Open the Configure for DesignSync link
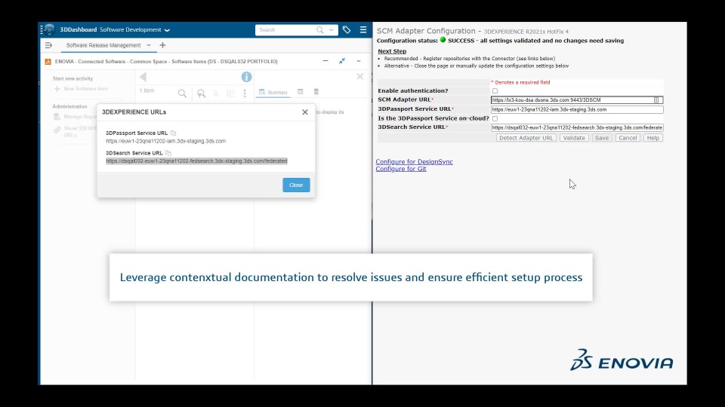This screenshot has width=725, height=407. (414, 161)
